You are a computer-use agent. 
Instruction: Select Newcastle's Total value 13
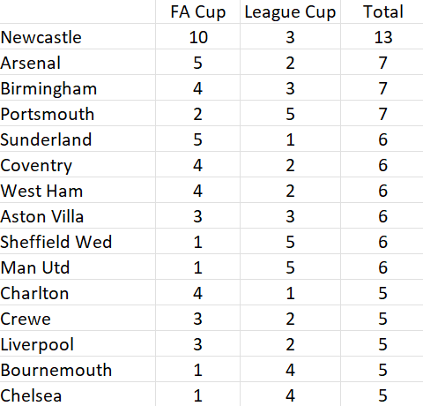point(382,36)
